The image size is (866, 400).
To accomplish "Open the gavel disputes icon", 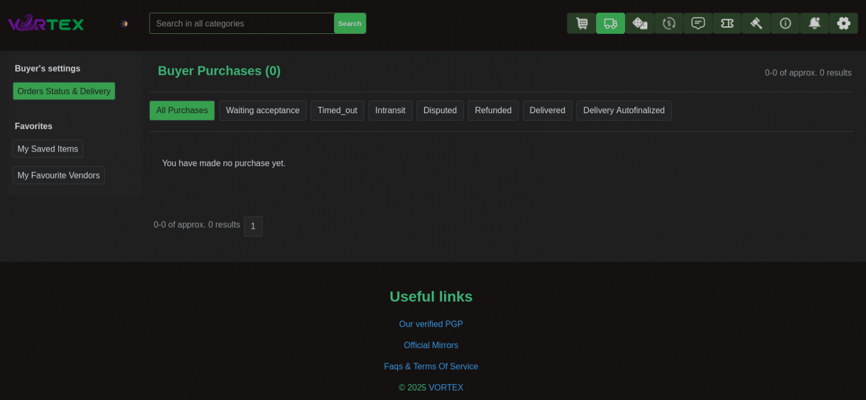I will pyautogui.click(x=756, y=23).
